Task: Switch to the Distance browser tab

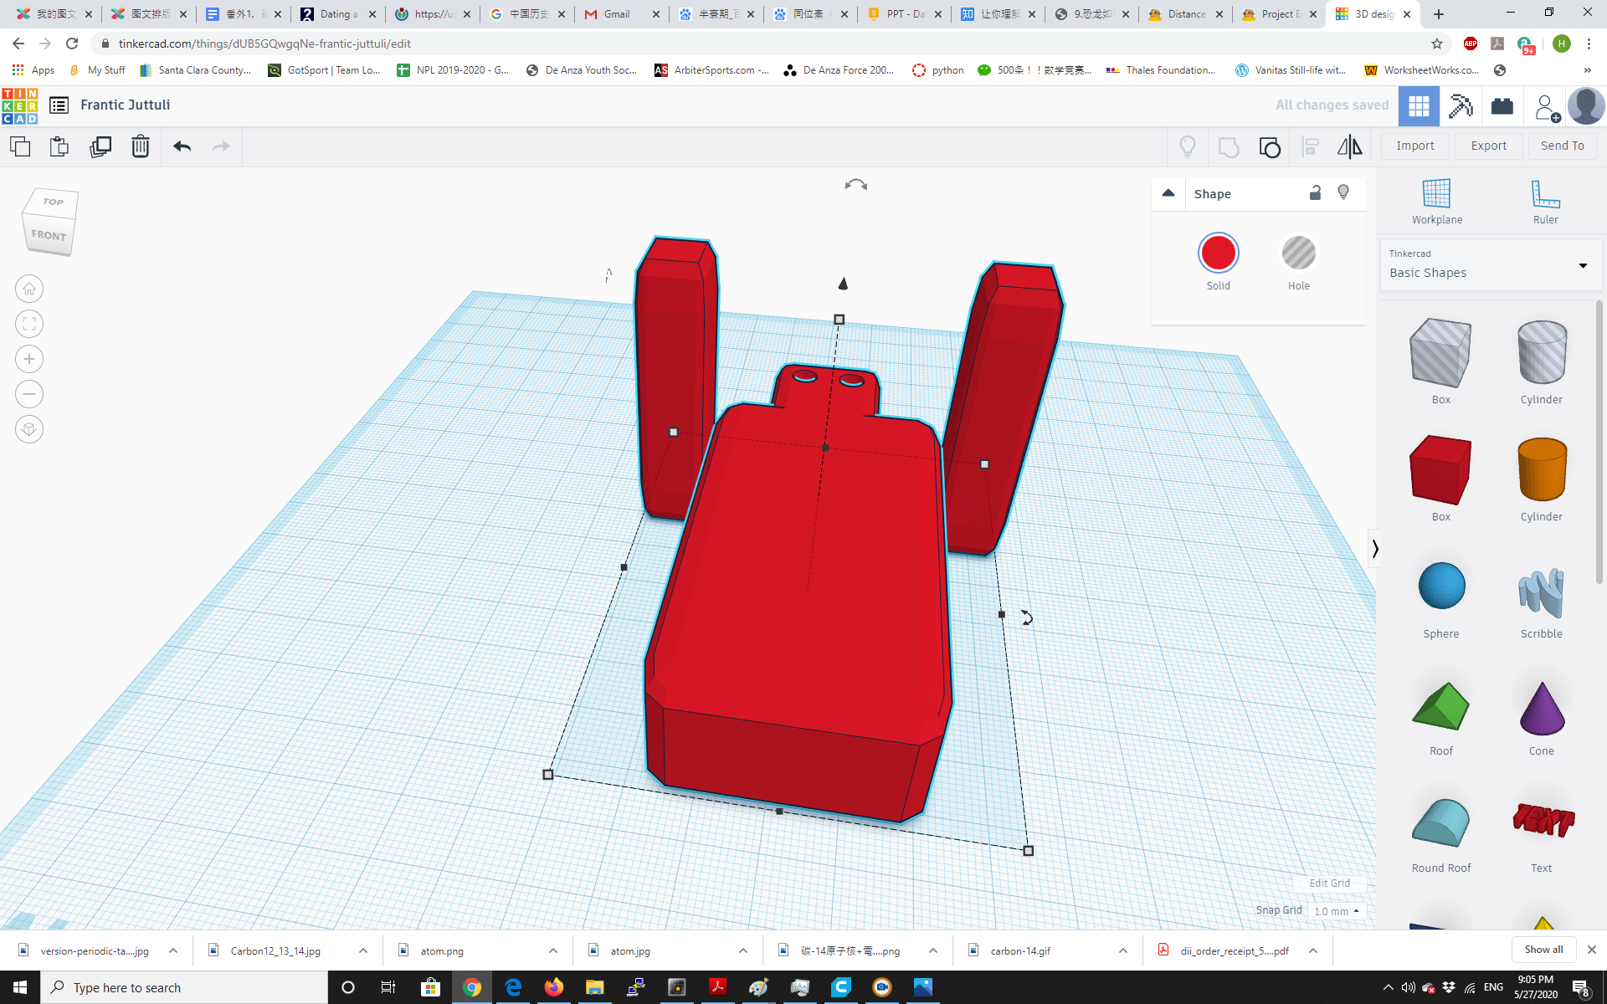Action: click(x=1186, y=14)
